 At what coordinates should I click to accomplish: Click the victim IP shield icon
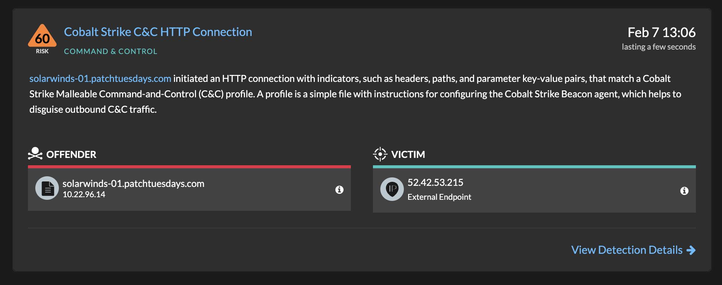[x=392, y=189]
